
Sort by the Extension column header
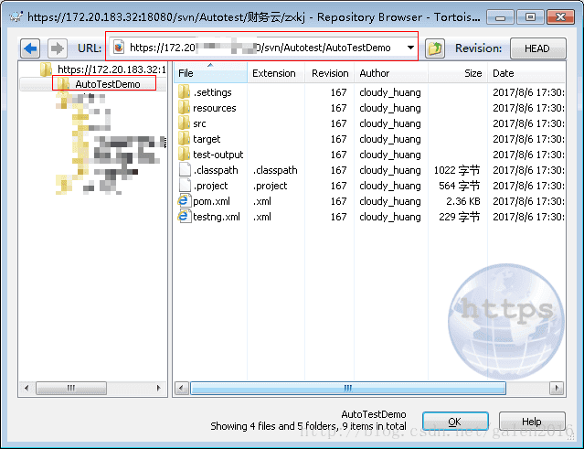tap(276, 73)
